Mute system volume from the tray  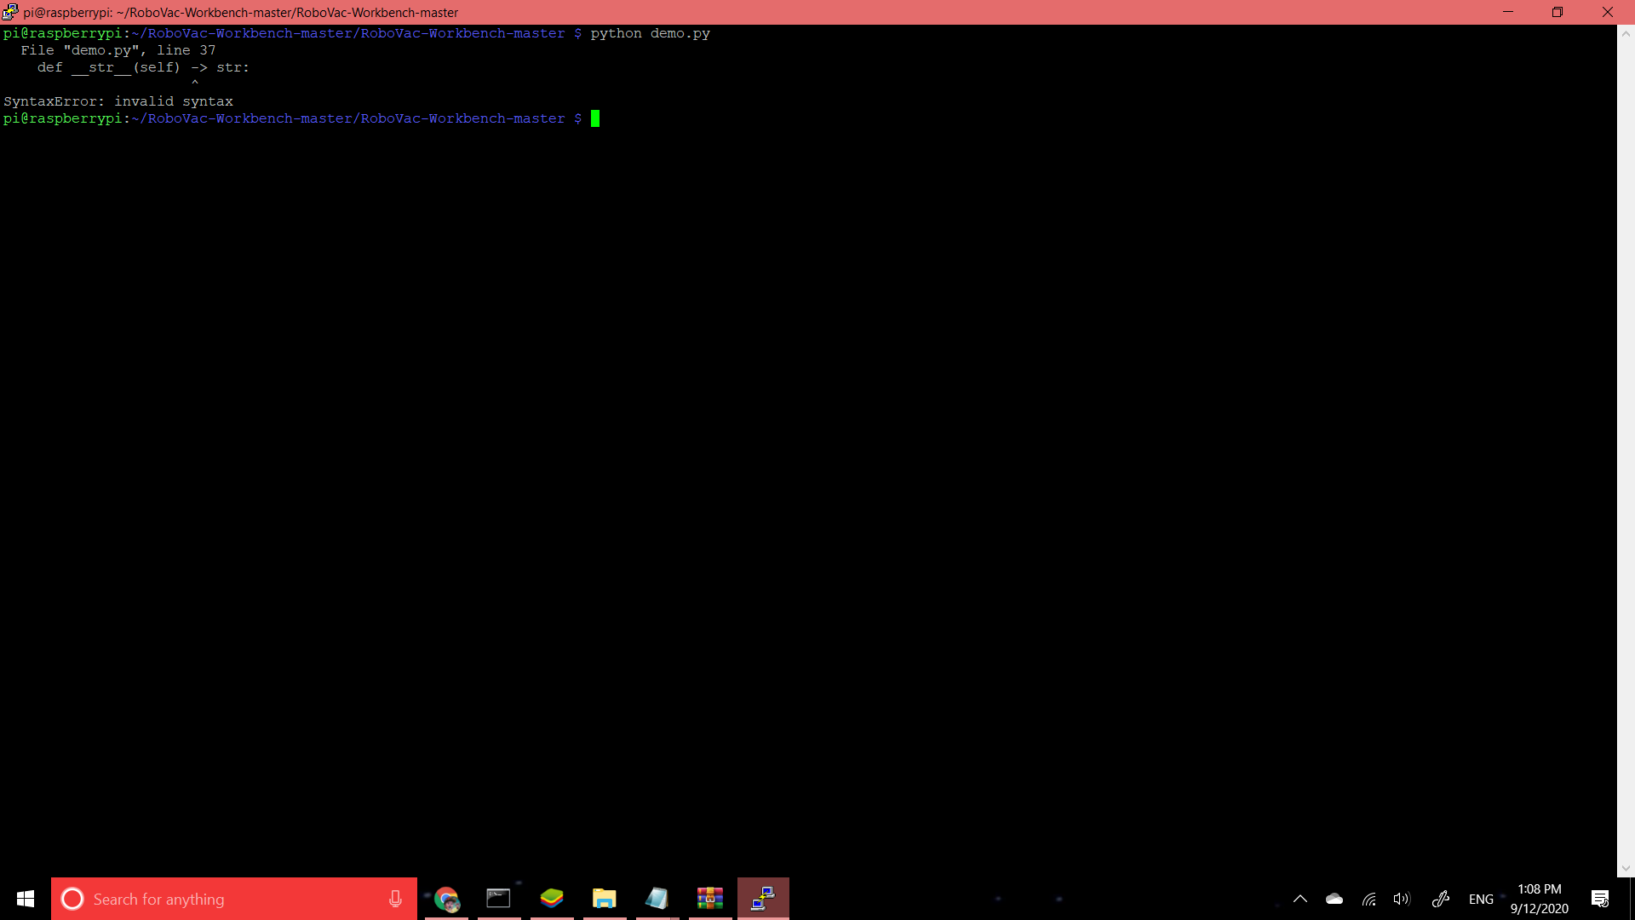pos(1403,899)
